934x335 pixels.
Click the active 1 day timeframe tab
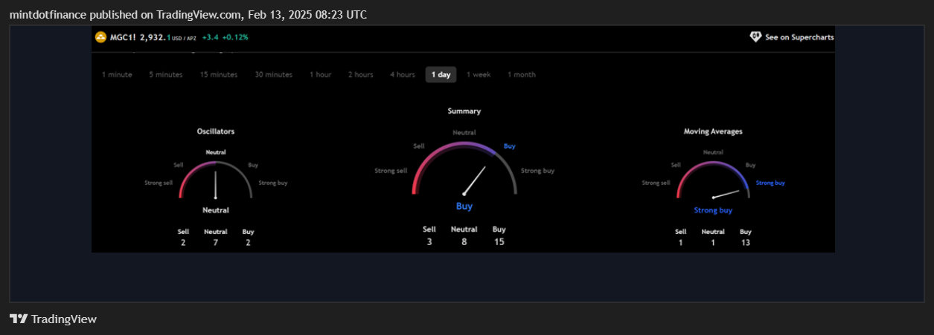click(x=441, y=74)
